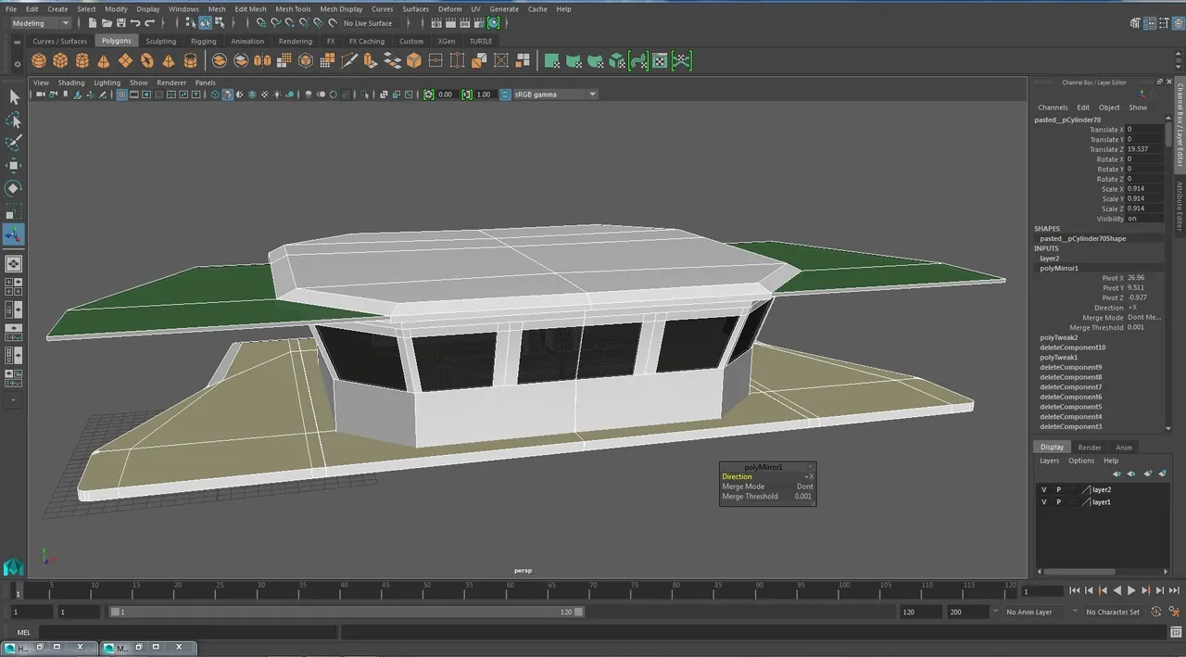
Task: Click Create layer from selected icon
Action: pyautogui.click(x=1162, y=474)
